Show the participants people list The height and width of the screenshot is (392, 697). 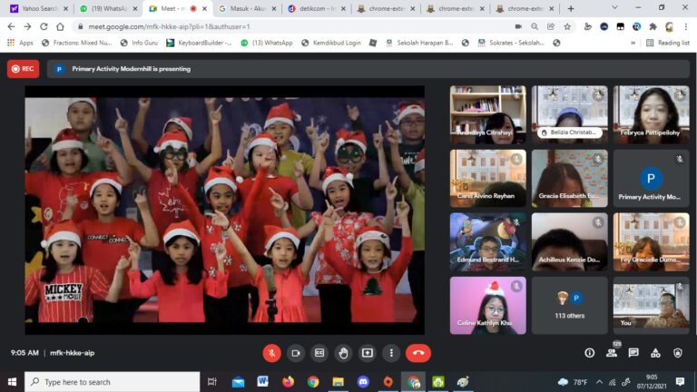[x=612, y=353]
